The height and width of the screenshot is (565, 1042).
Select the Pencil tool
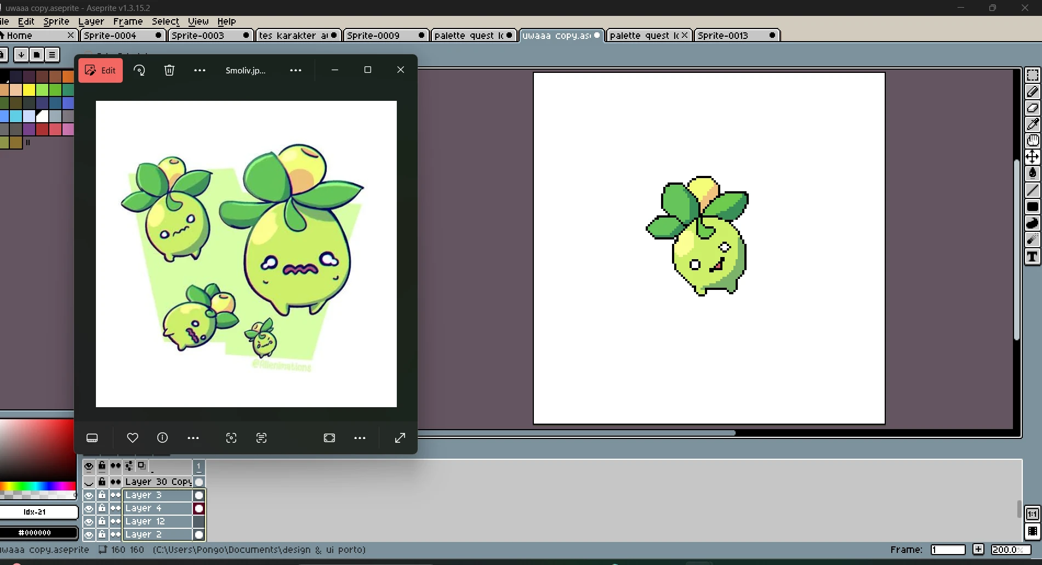[1033, 92]
